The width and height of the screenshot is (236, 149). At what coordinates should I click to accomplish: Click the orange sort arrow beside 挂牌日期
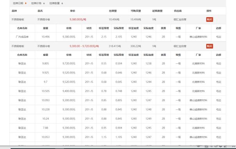26,3
